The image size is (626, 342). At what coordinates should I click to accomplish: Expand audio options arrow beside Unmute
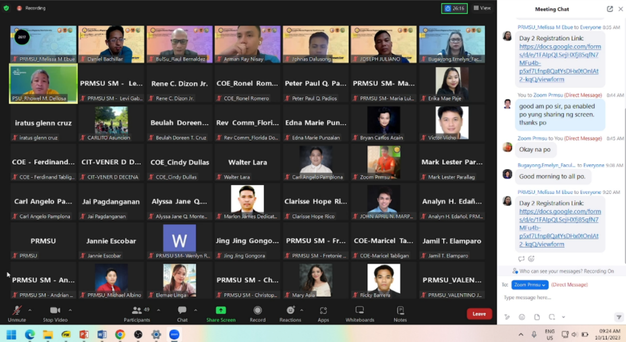coord(30,310)
